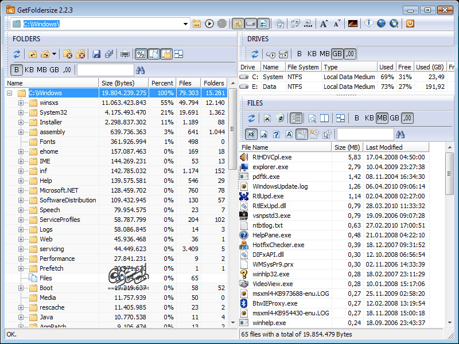Toggle the percent column display
459x344 pixels.
141,54
